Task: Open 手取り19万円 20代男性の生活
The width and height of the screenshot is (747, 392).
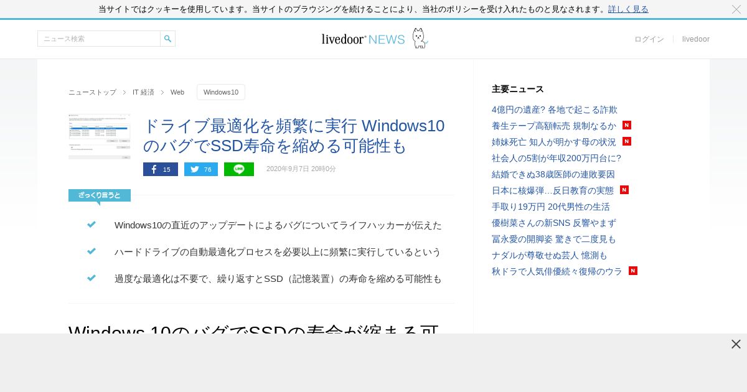Action: coord(551,207)
